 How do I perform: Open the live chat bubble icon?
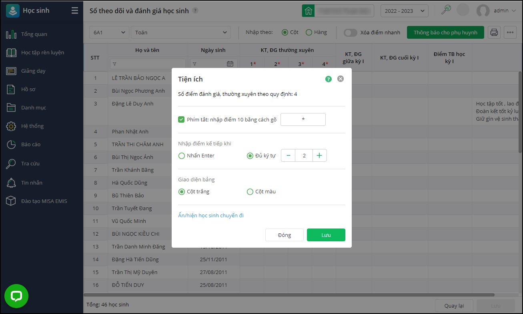(x=16, y=296)
